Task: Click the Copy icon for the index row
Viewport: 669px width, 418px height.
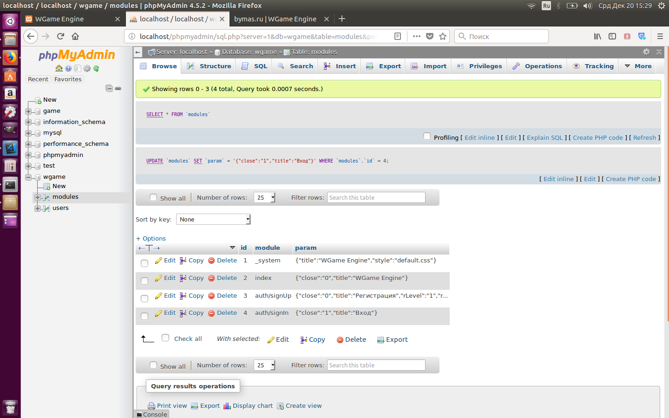Action: 183,278
